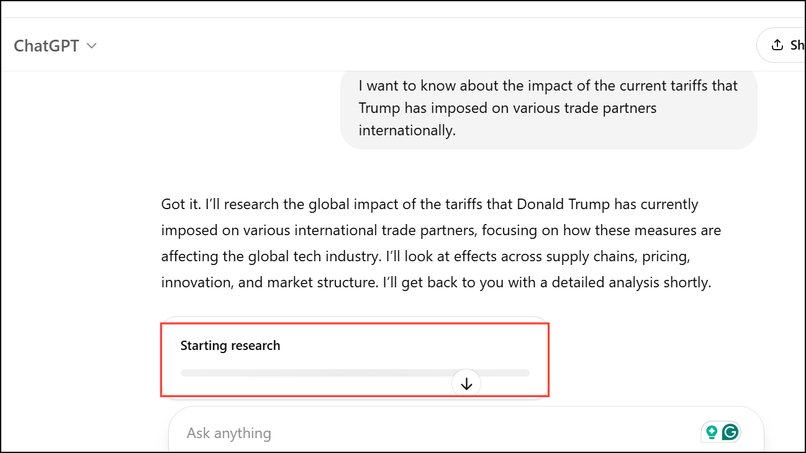806x453 pixels.
Task: Click the Grammarly lightbulb suggestions icon
Action: click(712, 432)
